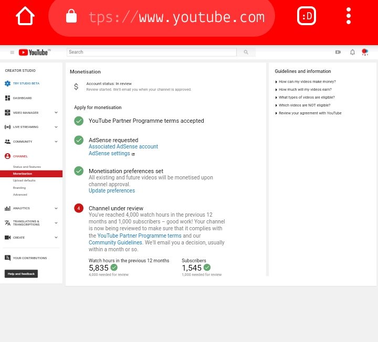Open the Community Guidelines link

pos(115,242)
